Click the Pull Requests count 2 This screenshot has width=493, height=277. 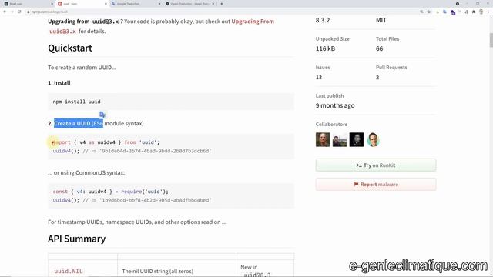(377, 77)
